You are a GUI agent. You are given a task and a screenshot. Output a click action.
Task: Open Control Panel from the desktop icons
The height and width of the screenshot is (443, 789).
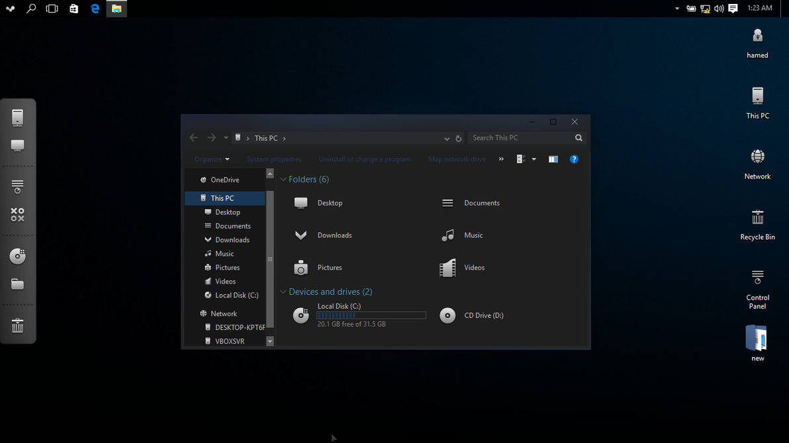(x=757, y=280)
